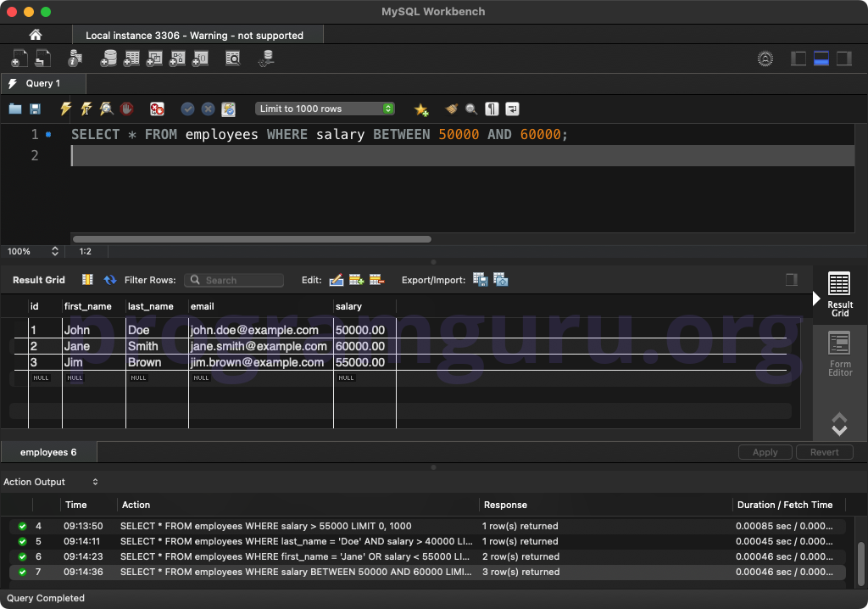Collapse the result side panel arrow
The width and height of the screenshot is (868, 609).
[x=816, y=299]
